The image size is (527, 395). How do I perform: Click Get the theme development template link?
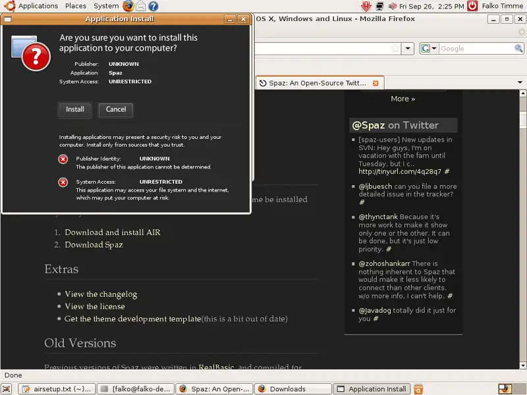tap(133, 319)
